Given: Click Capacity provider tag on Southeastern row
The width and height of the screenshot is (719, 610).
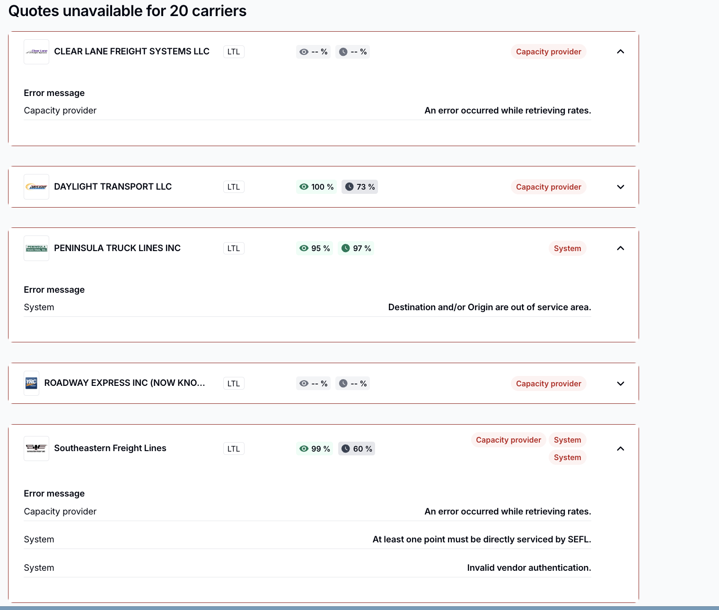Looking at the screenshot, I should tap(509, 440).
